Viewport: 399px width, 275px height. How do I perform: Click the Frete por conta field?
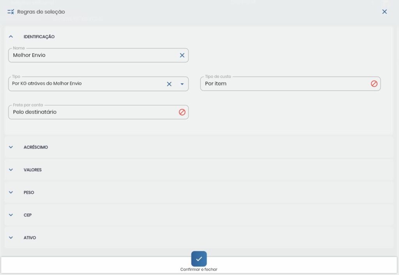tap(94, 112)
